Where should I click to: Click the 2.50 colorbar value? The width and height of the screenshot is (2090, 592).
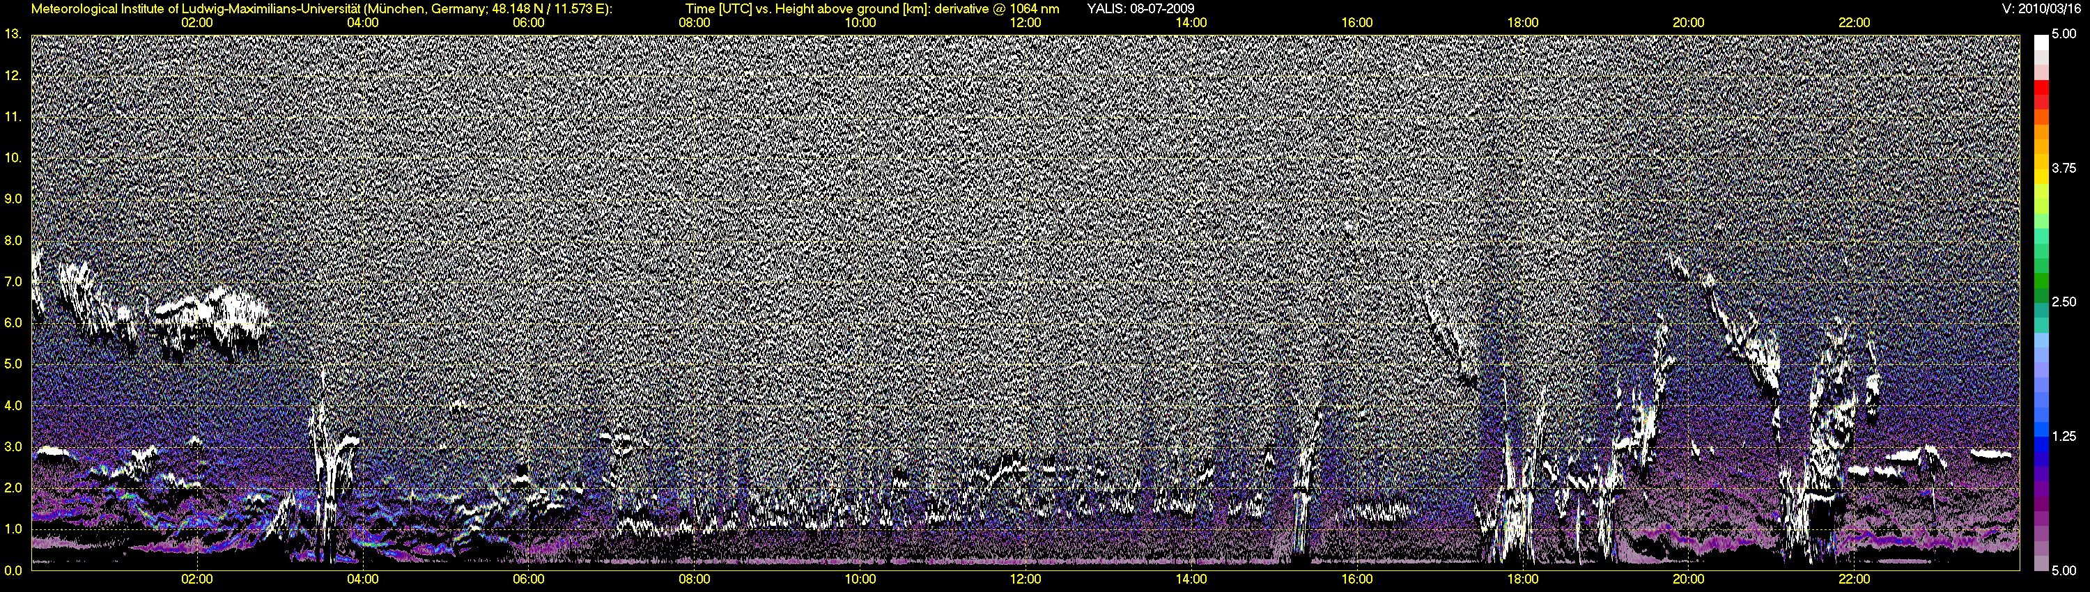coord(2064,302)
